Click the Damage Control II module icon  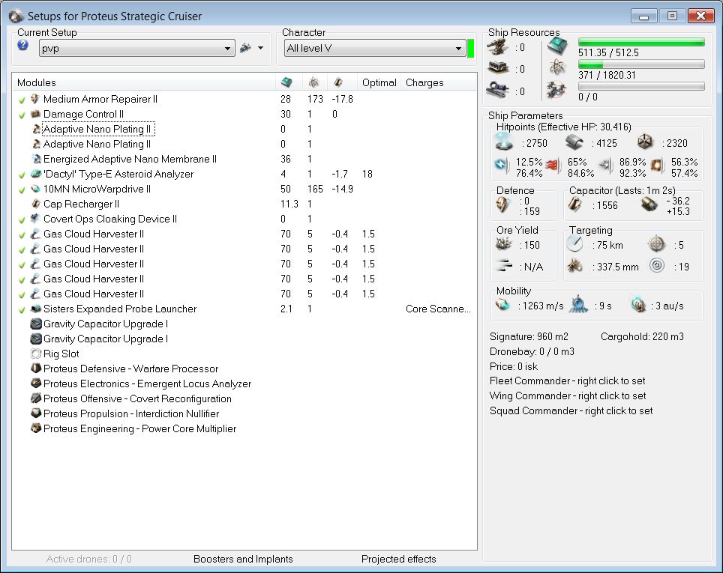click(35, 114)
